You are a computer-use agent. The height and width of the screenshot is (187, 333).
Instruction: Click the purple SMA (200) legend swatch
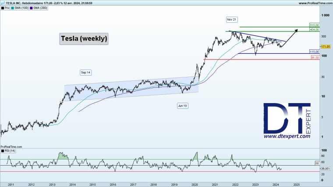pyautogui.click(x=31, y=8)
